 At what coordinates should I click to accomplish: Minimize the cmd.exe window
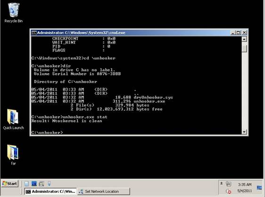pyautogui.click(x=233, y=33)
